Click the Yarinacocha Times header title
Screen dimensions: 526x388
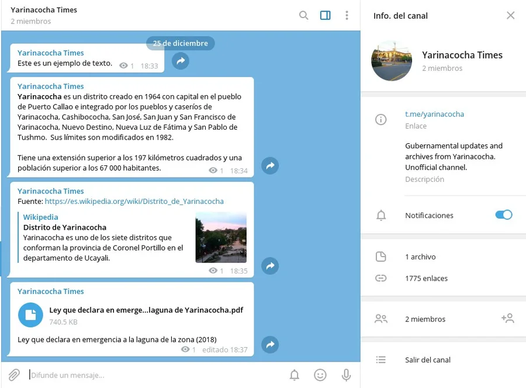coord(44,10)
